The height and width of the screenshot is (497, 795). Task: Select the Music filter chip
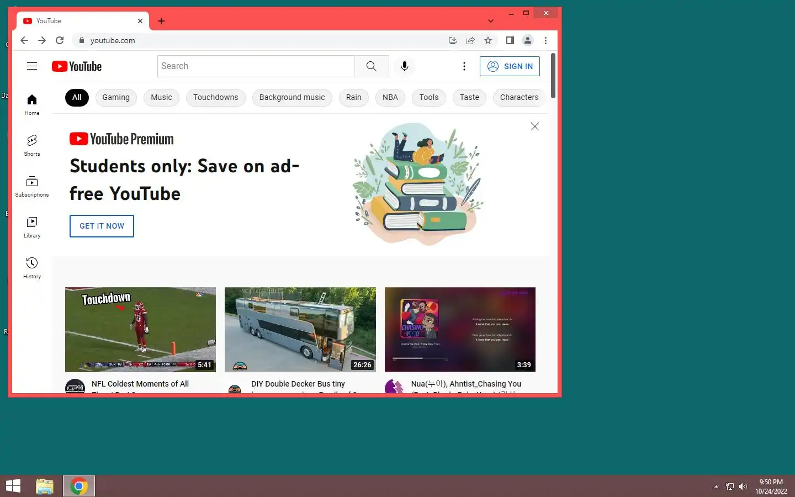click(x=161, y=98)
